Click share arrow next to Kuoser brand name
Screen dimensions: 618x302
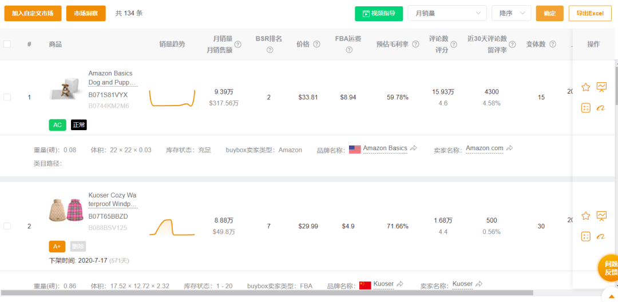coord(400,284)
